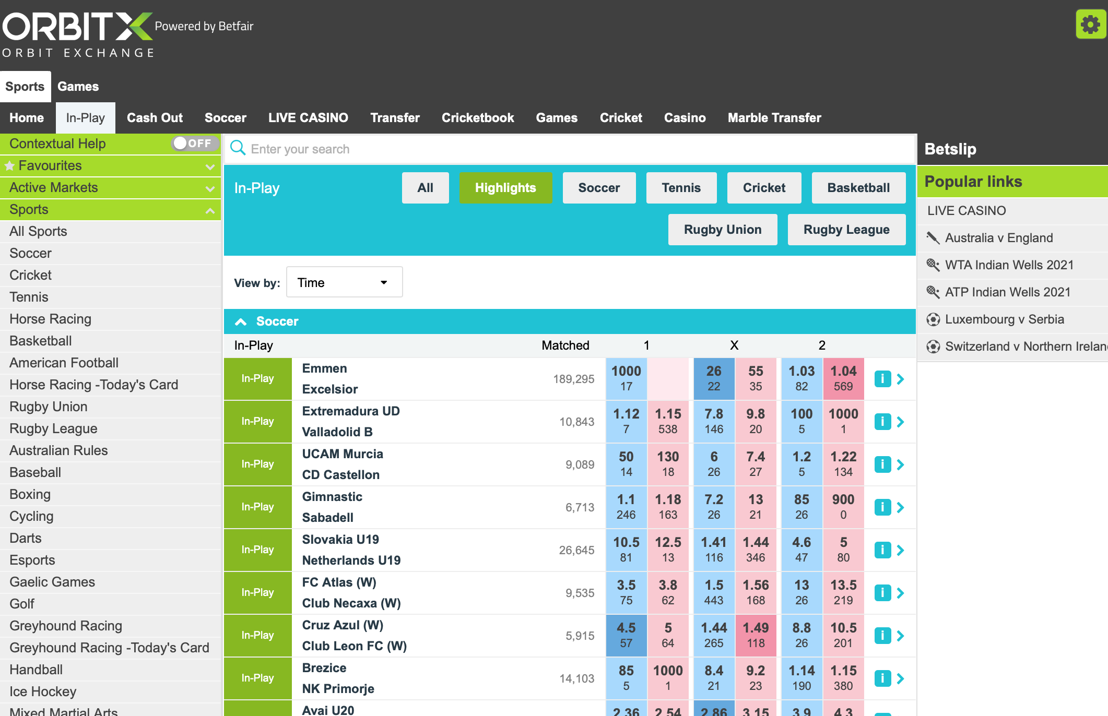Open the green settings gear icon

click(1091, 24)
